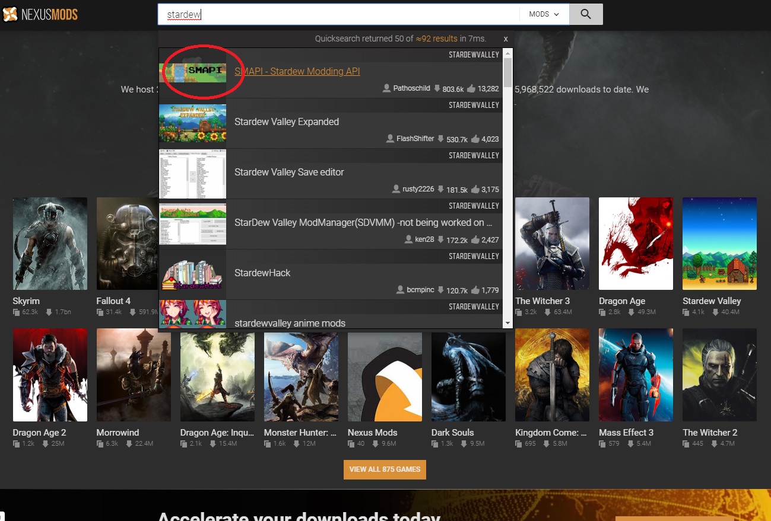
Task: Click the Skyrim title text link
Action: click(x=26, y=301)
